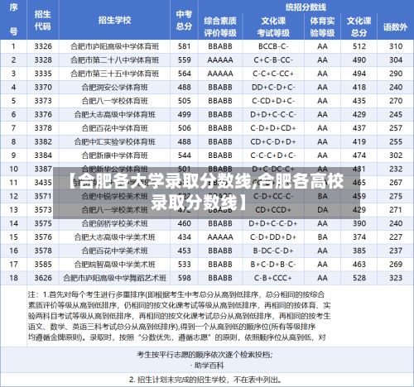Click note 2 about 招生计划未完成的招生学校
Image resolution: width=414 pixels, height=387 pixels.
(206, 380)
